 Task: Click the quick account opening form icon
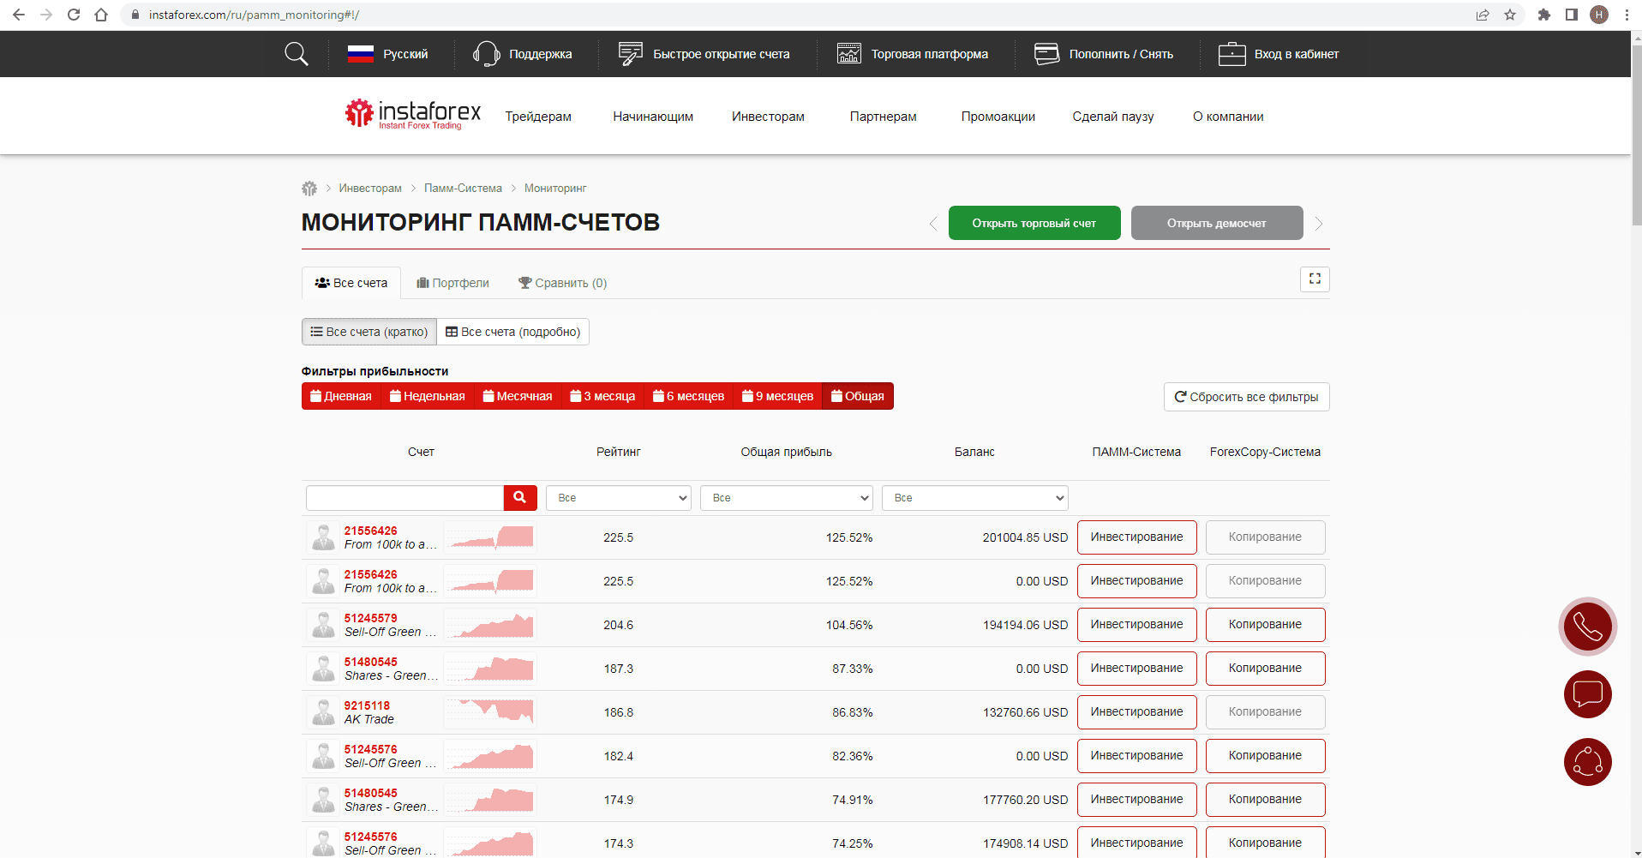click(x=631, y=54)
